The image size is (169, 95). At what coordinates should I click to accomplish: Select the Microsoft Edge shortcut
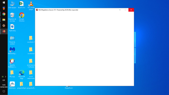tap(22, 74)
